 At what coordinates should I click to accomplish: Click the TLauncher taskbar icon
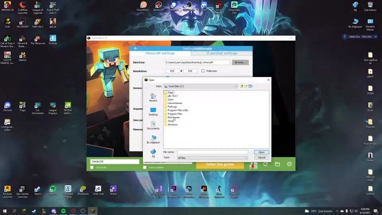coord(93,211)
